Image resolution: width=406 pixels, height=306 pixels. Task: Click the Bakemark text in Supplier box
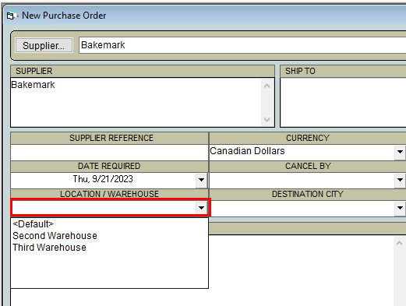[x=33, y=85]
